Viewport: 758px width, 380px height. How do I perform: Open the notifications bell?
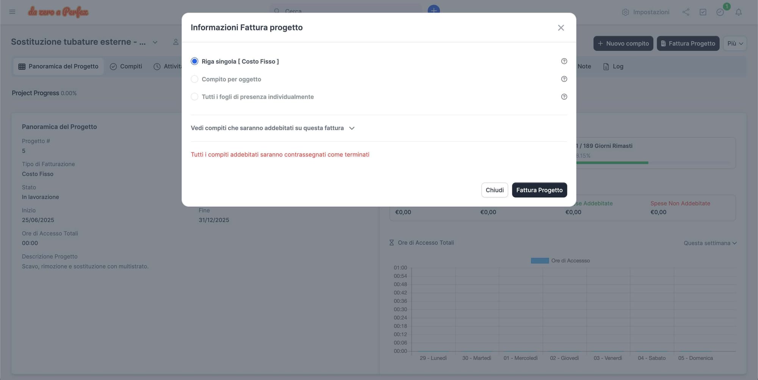pyautogui.click(x=738, y=12)
